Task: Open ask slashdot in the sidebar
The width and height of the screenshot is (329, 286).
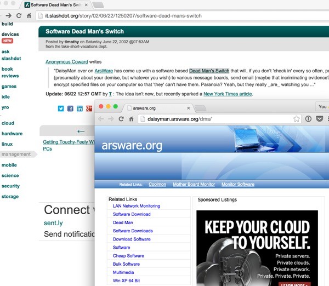Action: pos(11,55)
